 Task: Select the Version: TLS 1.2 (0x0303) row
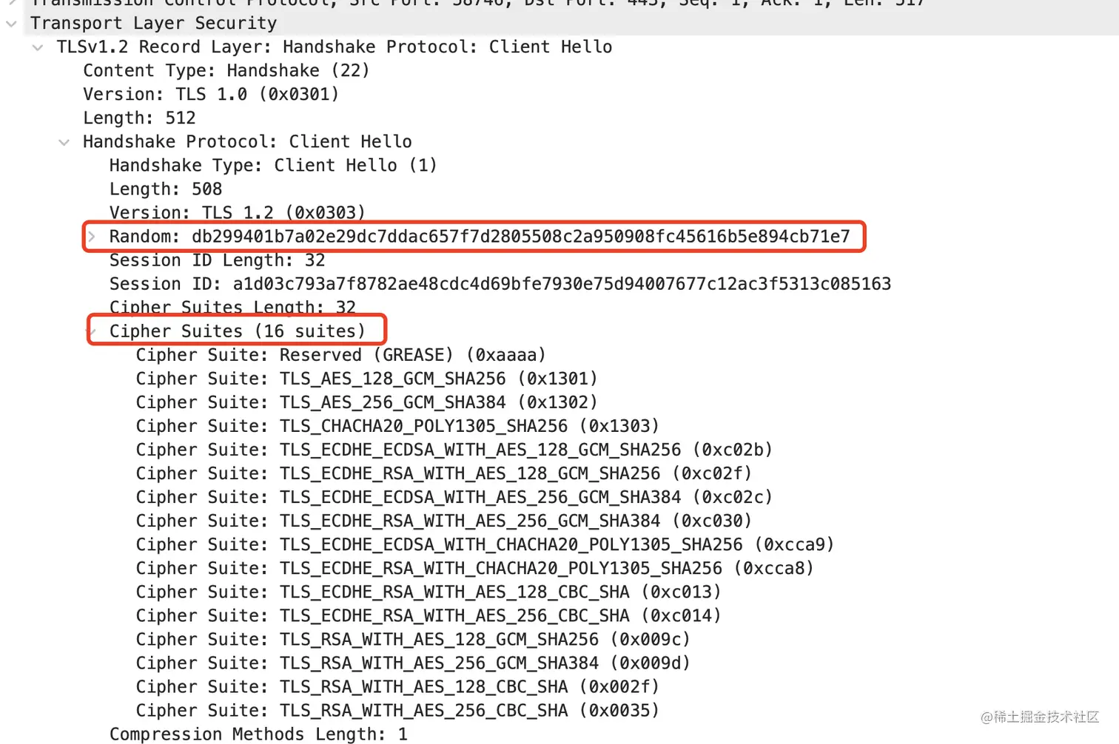(237, 213)
